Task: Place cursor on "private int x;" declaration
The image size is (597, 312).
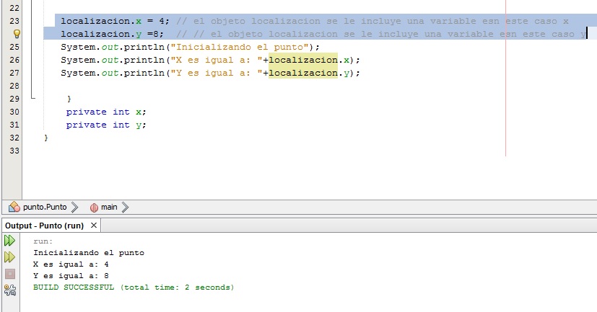Action: (x=105, y=112)
